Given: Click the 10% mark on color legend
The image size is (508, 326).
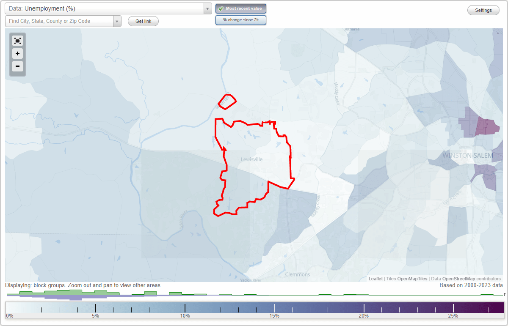Looking at the screenshot, I should 185,316.
